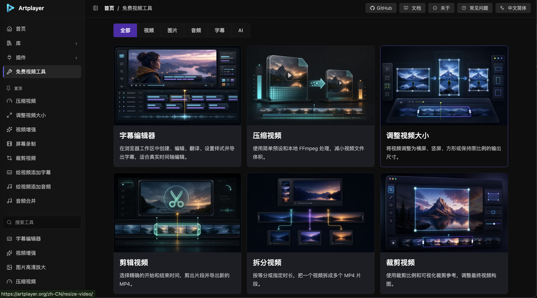Focus the 搜索工具 search field
Screen dimensions: 537x298
click(42, 222)
